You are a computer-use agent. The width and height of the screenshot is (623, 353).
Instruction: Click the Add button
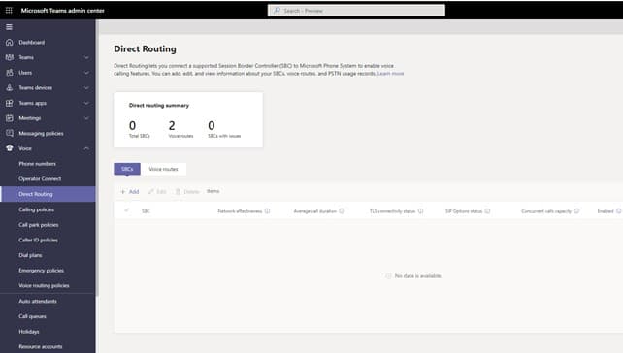point(130,191)
